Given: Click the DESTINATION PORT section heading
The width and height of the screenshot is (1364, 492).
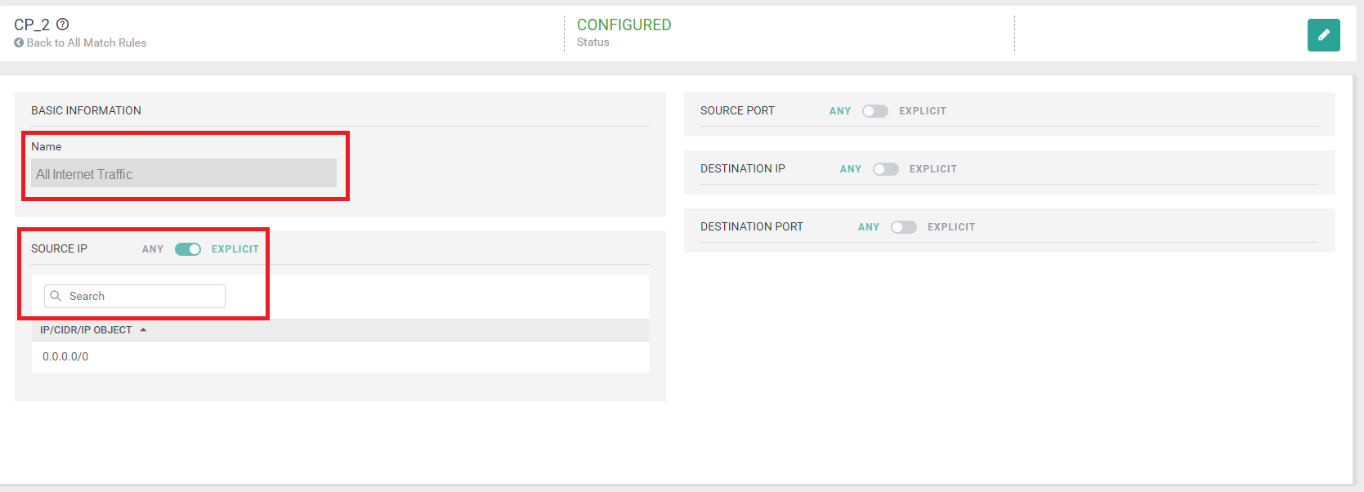Looking at the screenshot, I should (x=751, y=226).
